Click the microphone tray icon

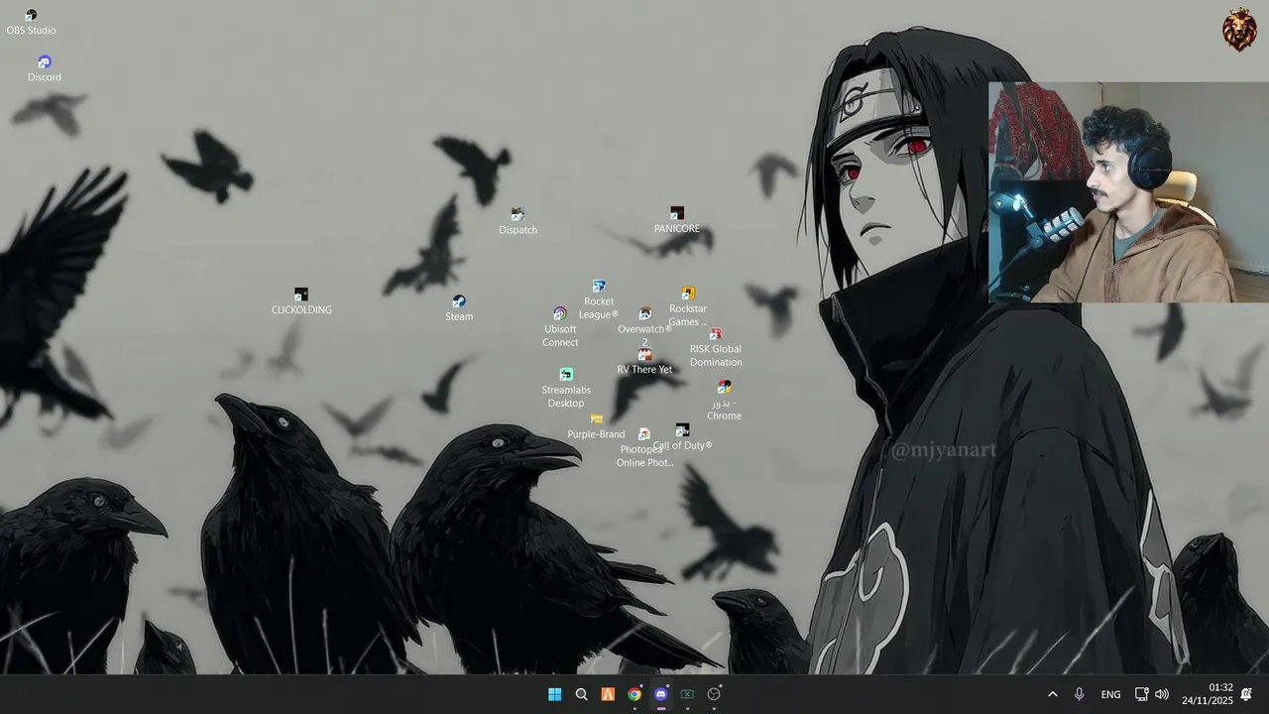tap(1079, 694)
